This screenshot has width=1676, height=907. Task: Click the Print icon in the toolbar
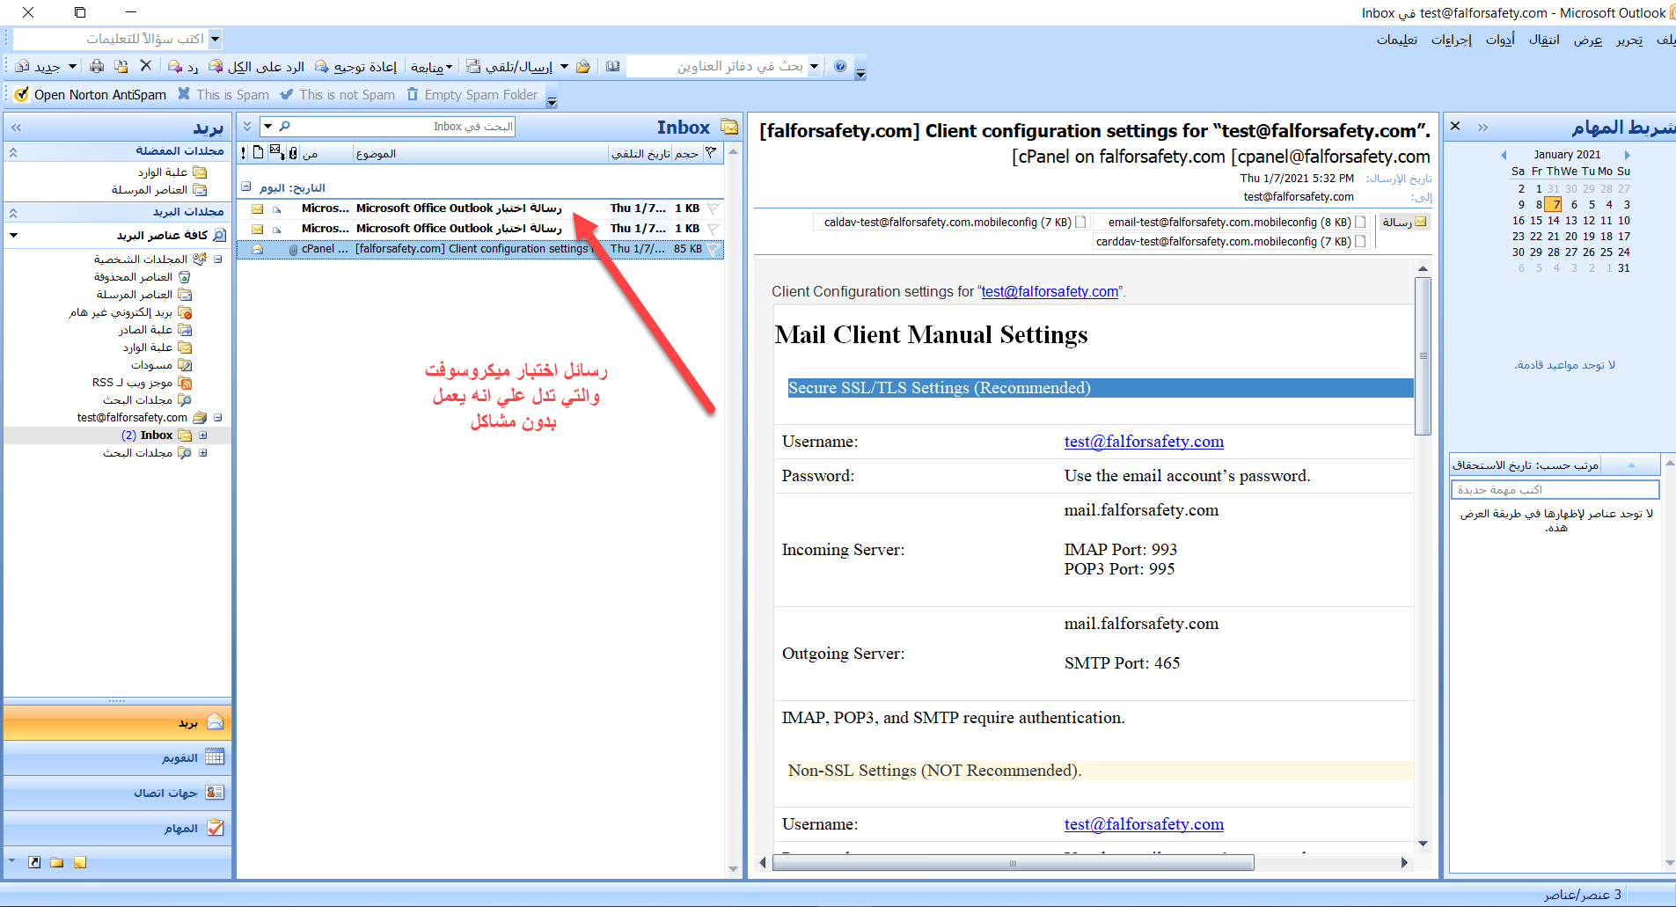tap(97, 66)
